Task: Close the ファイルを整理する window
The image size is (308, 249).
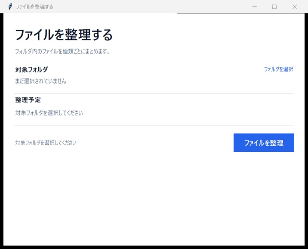Action: click(x=294, y=7)
